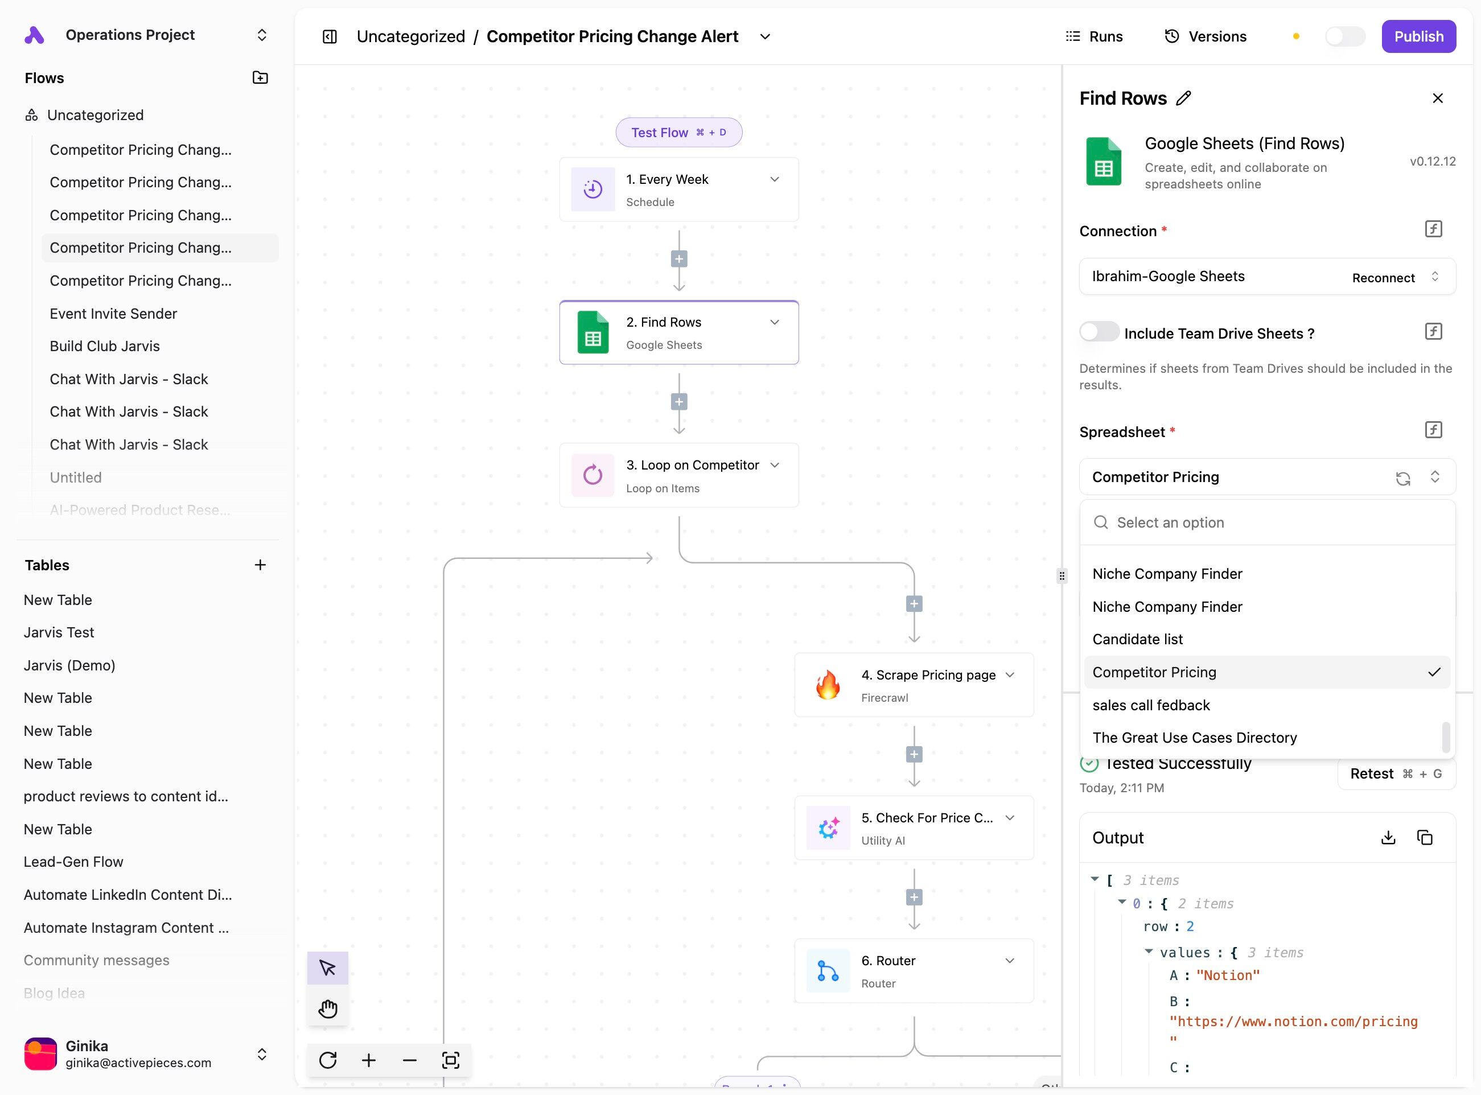Add a new table with the plus icon
The image size is (1481, 1095).
pos(260,565)
